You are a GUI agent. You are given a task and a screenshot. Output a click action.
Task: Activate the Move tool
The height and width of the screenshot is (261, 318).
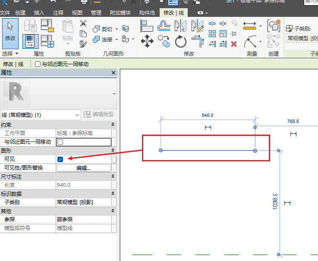pos(147,41)
